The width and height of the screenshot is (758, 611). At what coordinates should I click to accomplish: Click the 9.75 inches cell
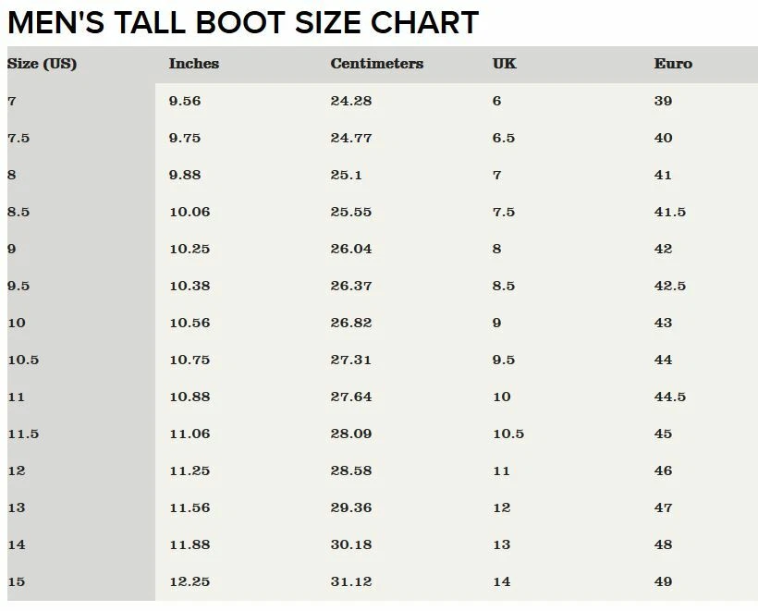point(185,138)
